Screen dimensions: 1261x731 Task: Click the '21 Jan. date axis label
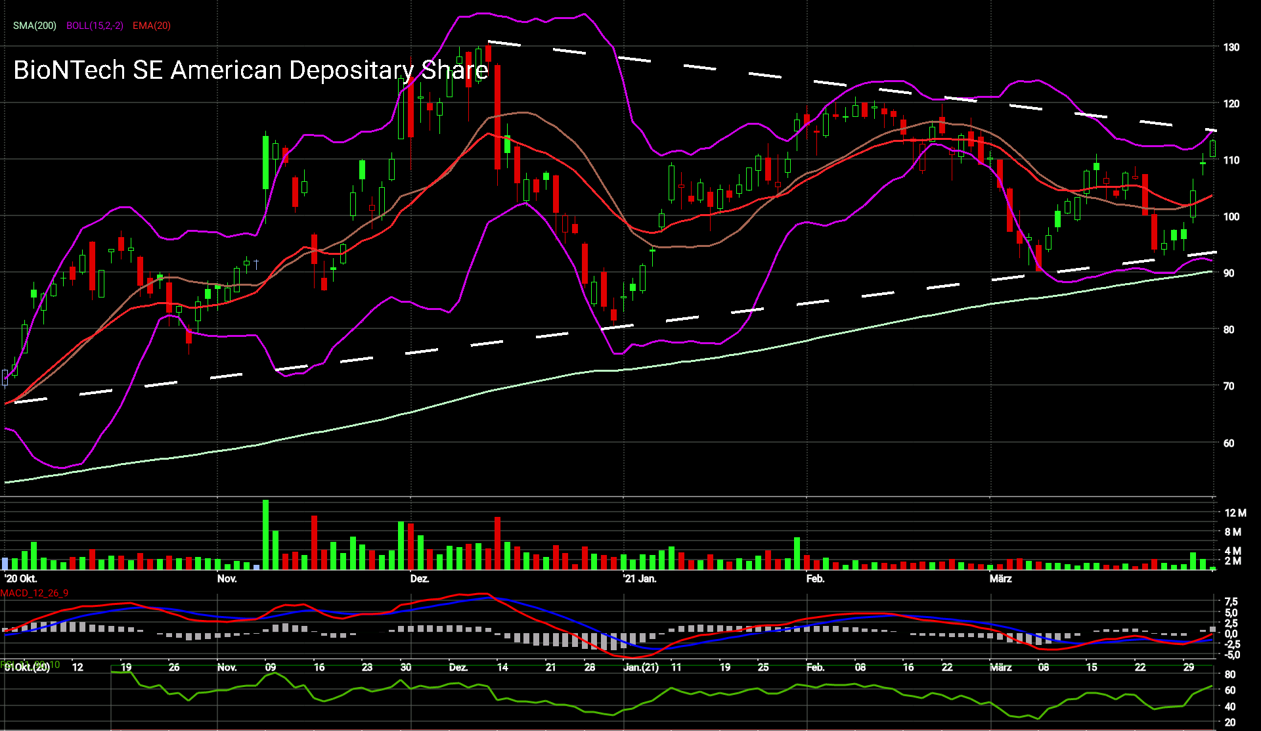pos(640,579)
